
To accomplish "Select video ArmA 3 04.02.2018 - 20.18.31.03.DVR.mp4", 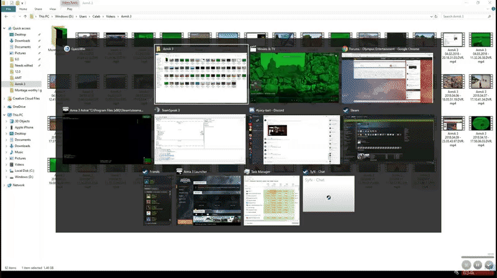I will [x=453, y=48].
